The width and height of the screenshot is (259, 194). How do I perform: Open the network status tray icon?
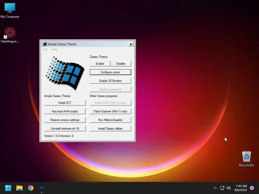pyautogui.click(x=222, y=188)
